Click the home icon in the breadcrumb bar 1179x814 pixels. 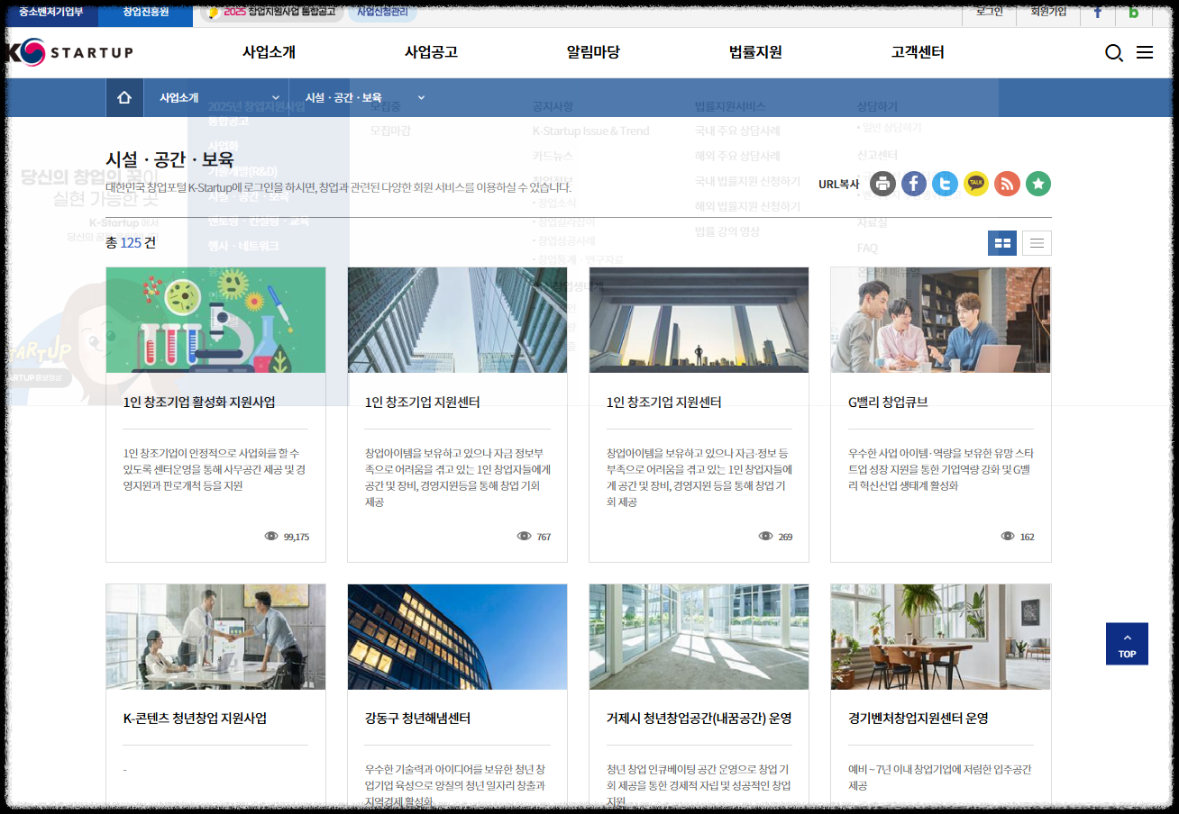[125, 97]
